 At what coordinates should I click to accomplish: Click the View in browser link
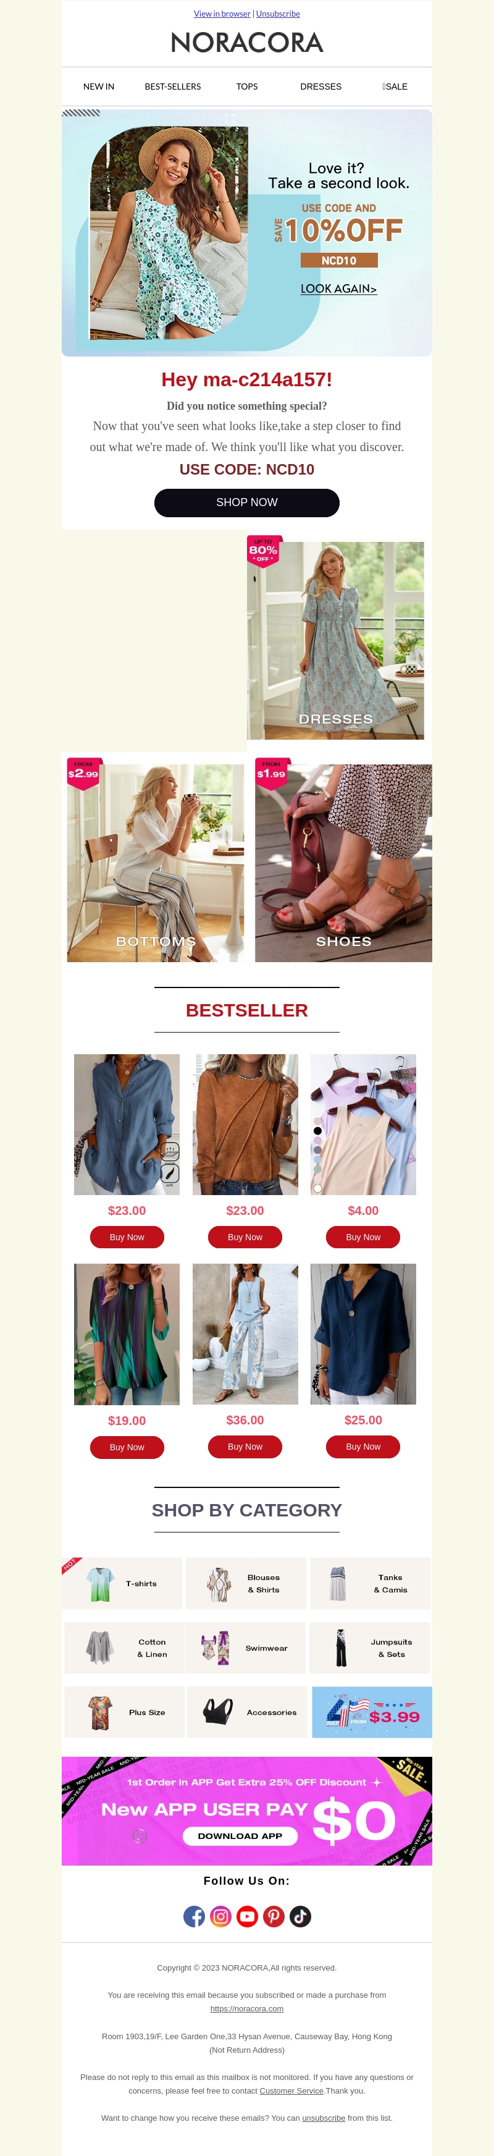click(x=222, y=14)
